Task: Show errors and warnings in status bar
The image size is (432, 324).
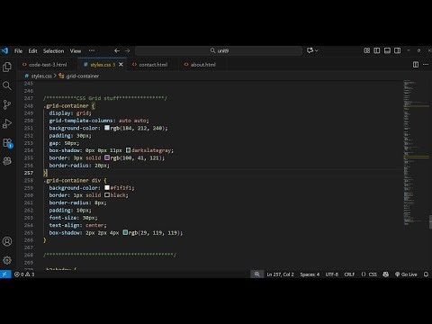Action: (x=24, y=274)
